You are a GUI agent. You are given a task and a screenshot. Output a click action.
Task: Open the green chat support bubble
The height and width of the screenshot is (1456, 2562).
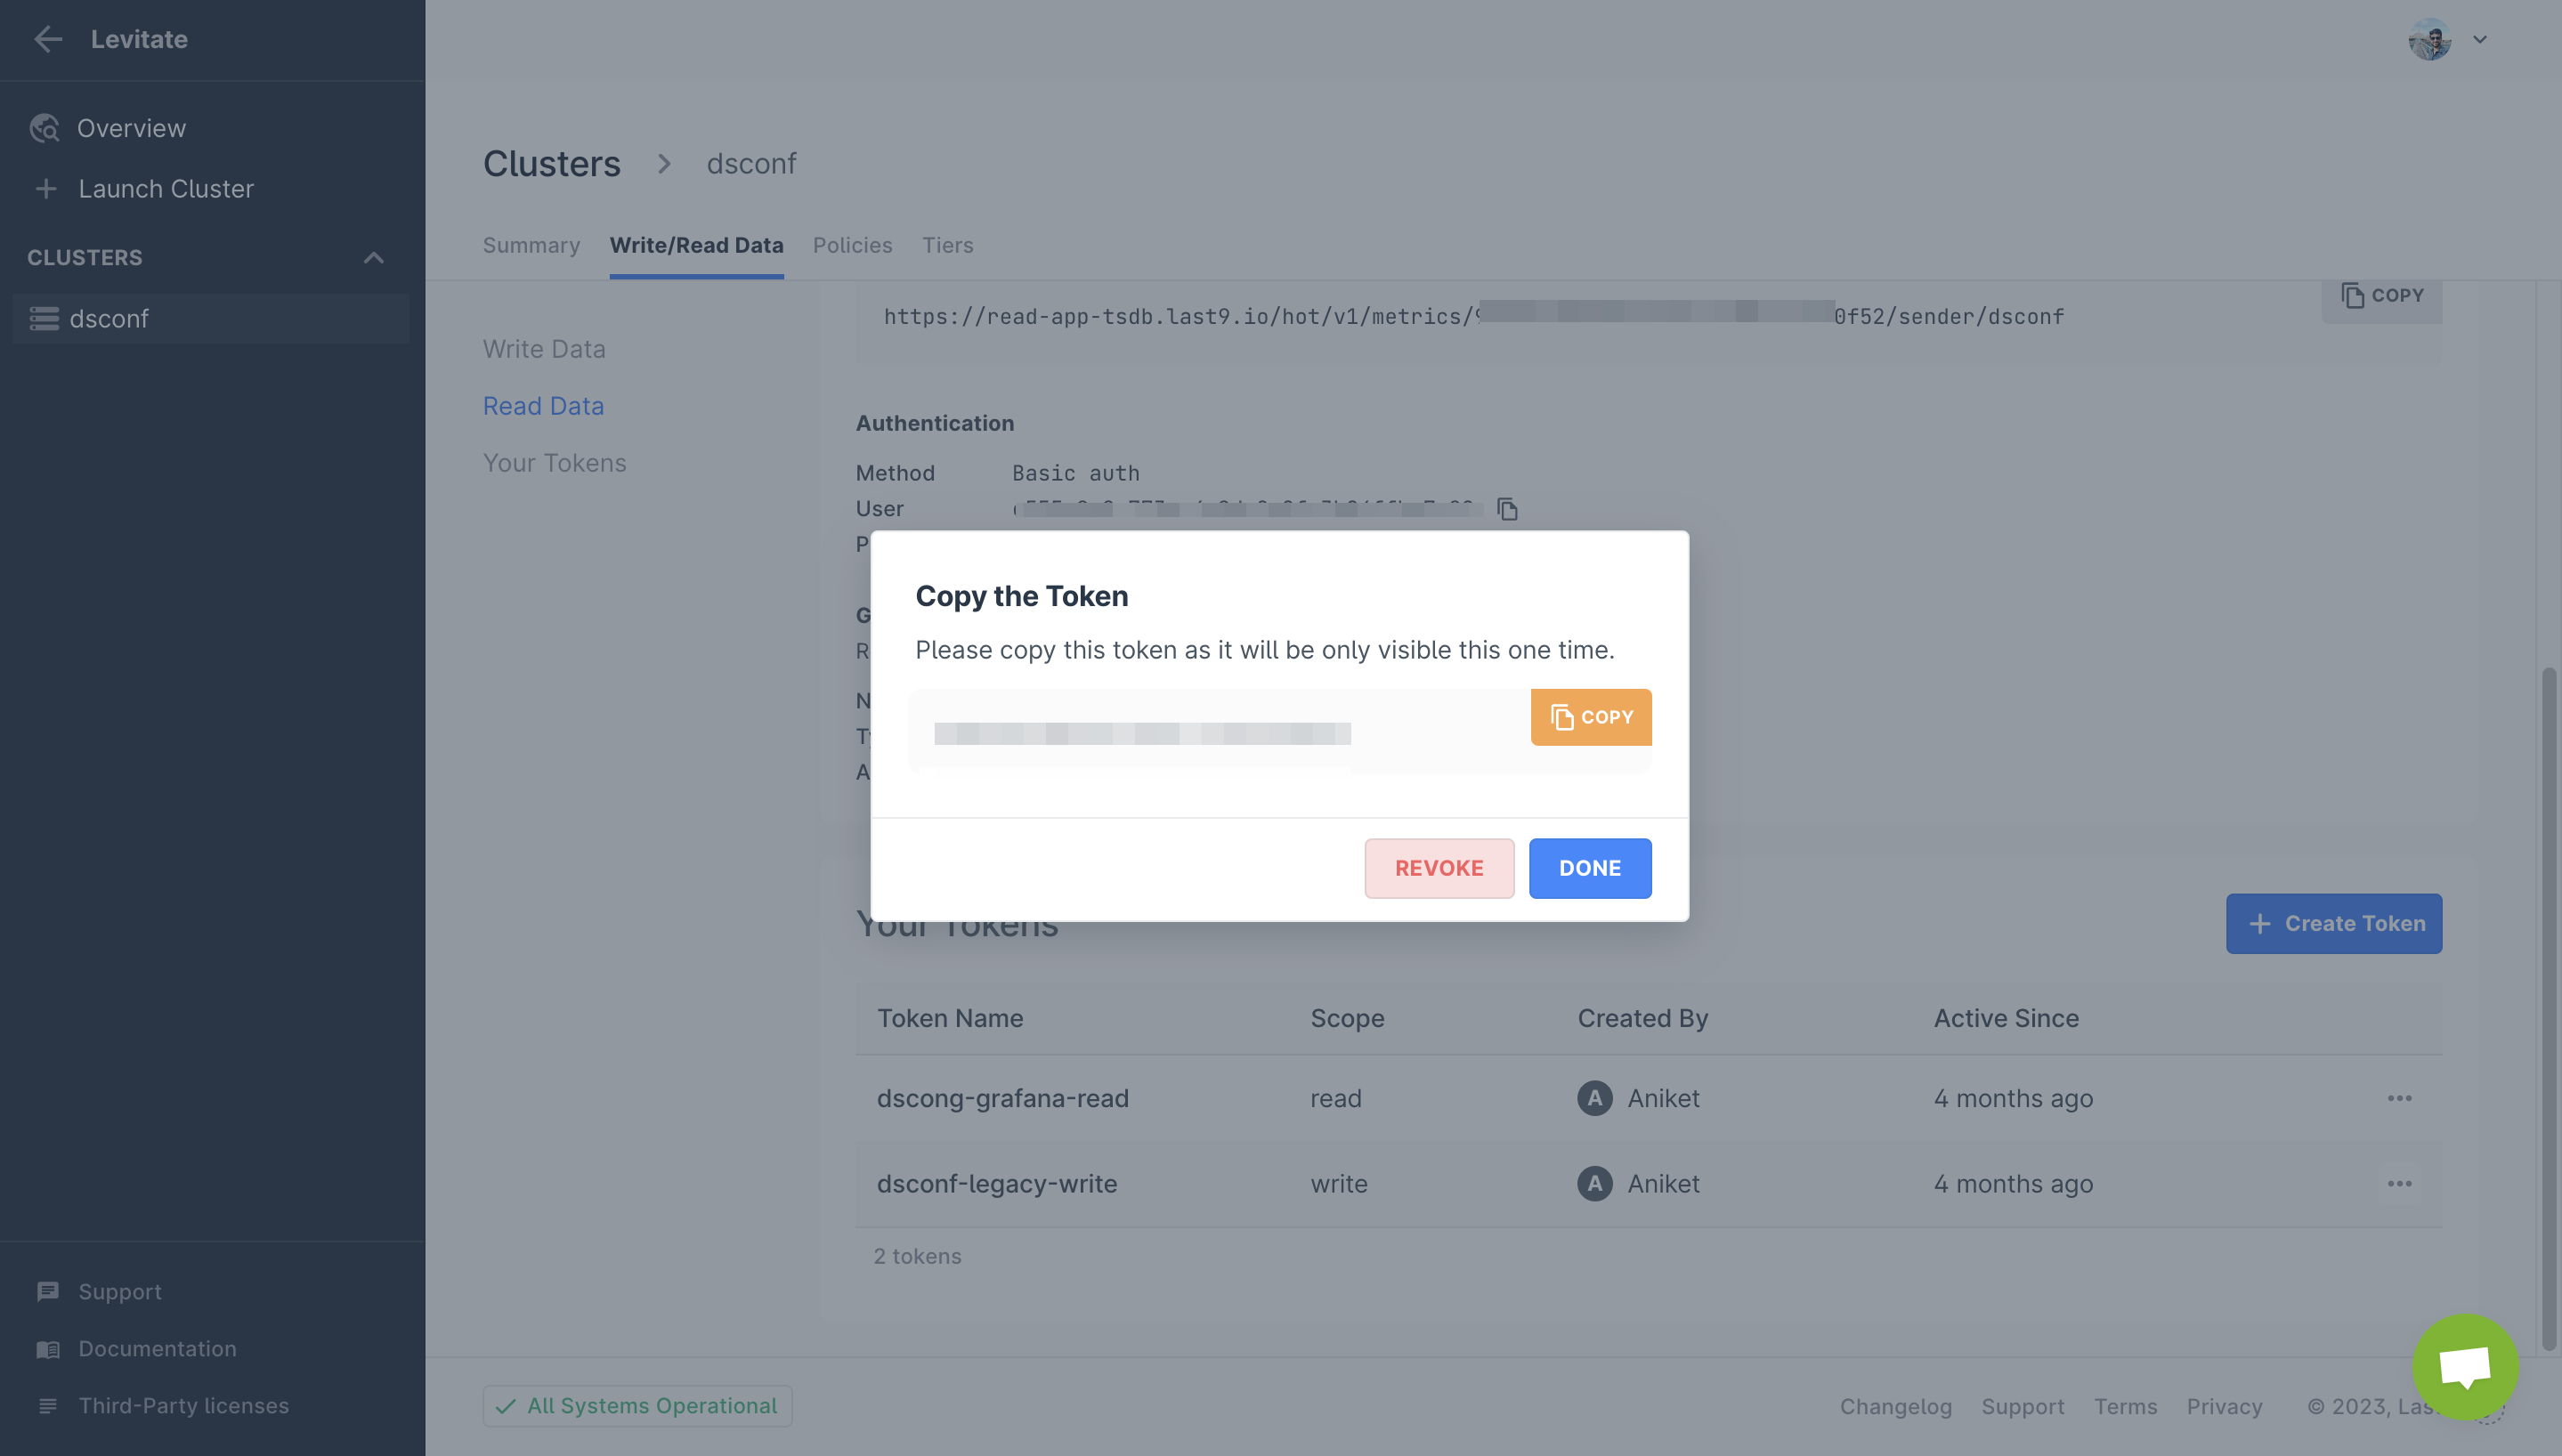tap(2464, 1366)
